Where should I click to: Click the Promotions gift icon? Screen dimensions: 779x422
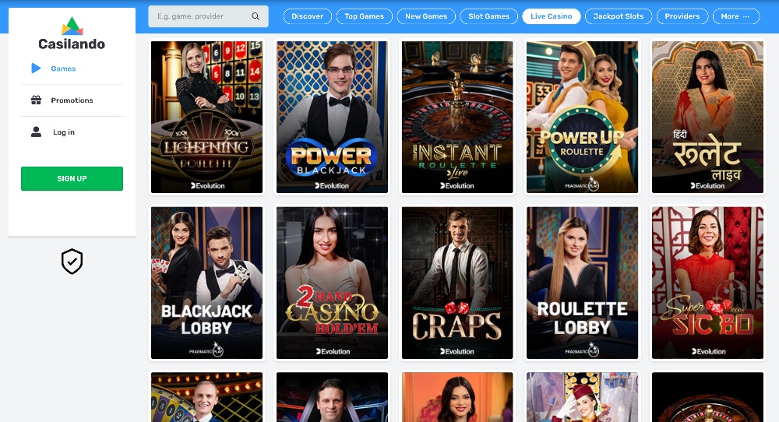click(37, 100)
